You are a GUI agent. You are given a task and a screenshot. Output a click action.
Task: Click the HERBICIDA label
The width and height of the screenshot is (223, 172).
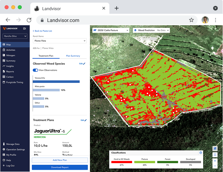[40, 137]
